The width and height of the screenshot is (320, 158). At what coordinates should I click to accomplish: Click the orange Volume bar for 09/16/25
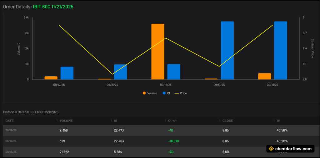pos(158,51)
